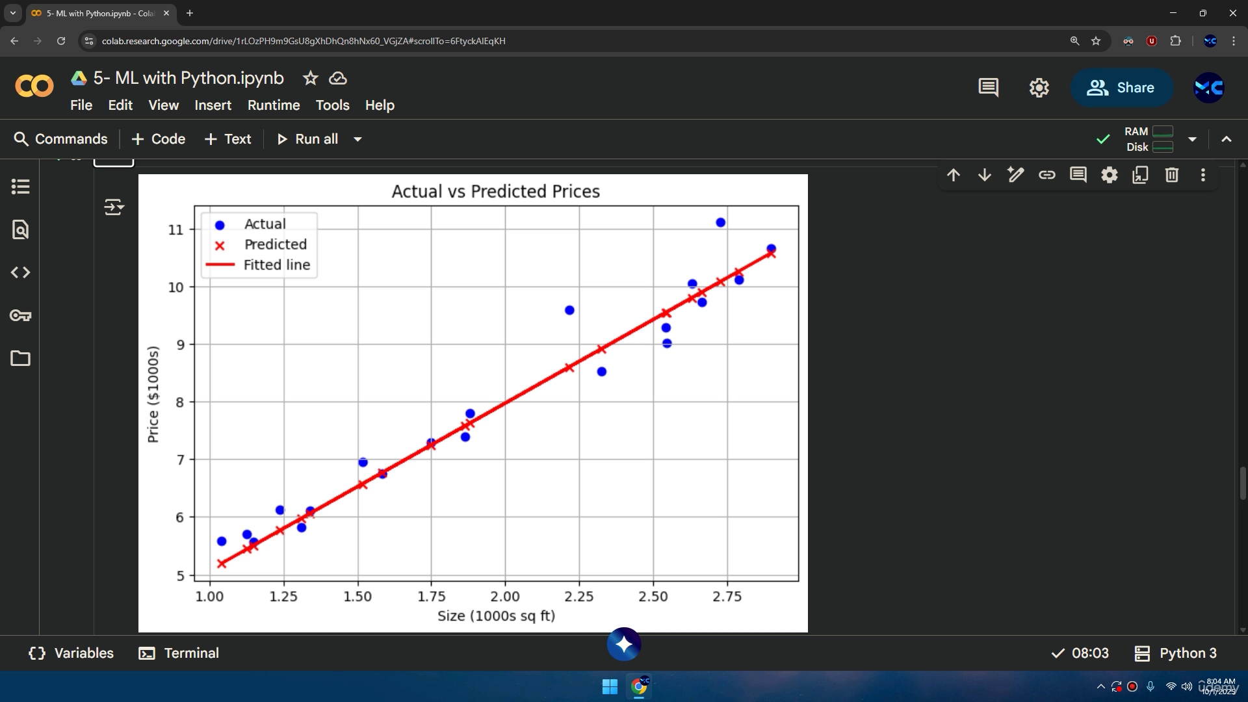Image resolution: width=1248 pixels, height=702 pixels.
Task: Delete the cell with trash icon
Action: [x=1172, y=175]
